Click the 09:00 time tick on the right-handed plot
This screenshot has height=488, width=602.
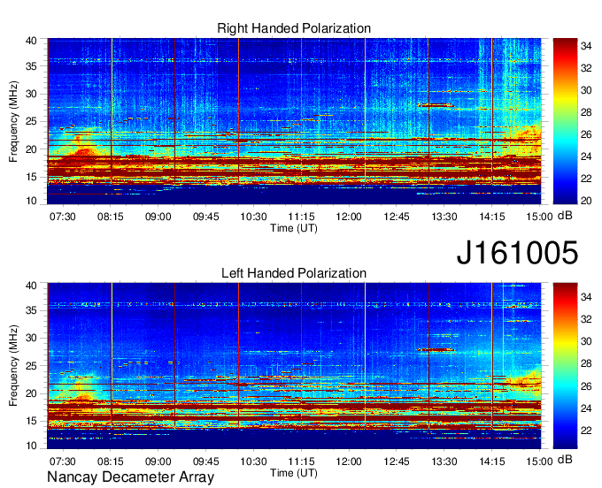click(x=158, y=217)
